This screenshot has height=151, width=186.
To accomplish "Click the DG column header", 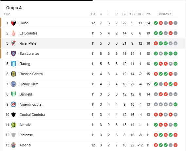I will click(x=140, y=14).
